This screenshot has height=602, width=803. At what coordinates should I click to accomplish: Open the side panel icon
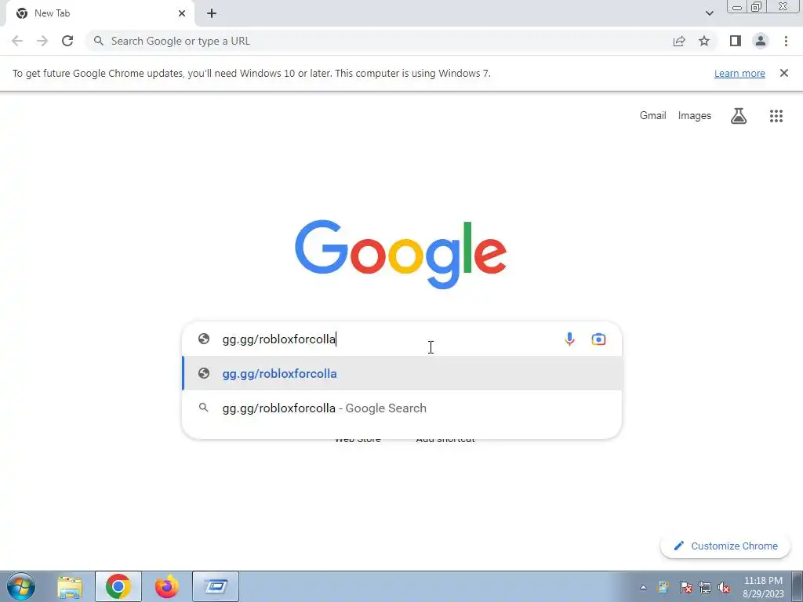(x=736, y=41)
